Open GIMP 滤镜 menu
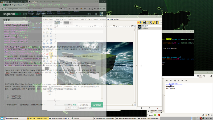 96,19
